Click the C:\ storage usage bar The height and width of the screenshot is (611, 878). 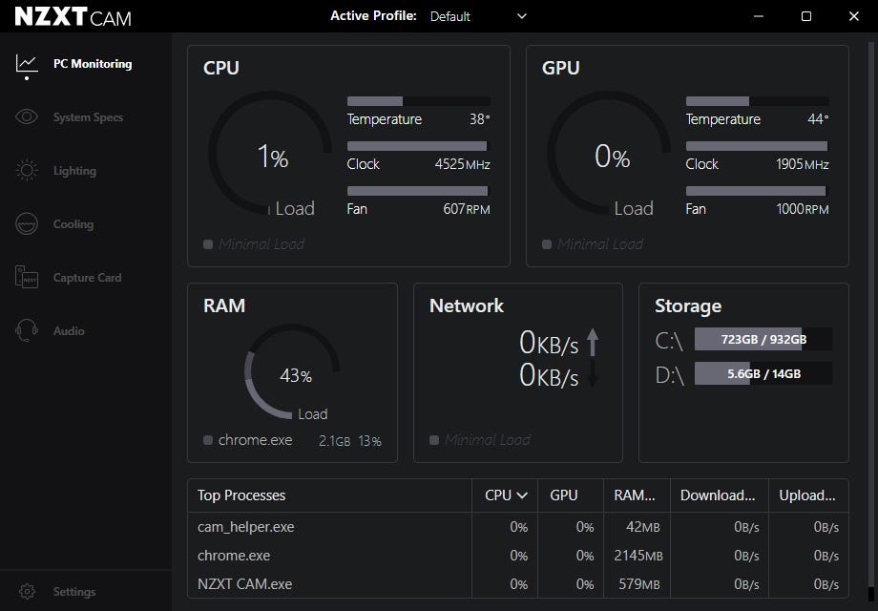[x=763, y=340]
